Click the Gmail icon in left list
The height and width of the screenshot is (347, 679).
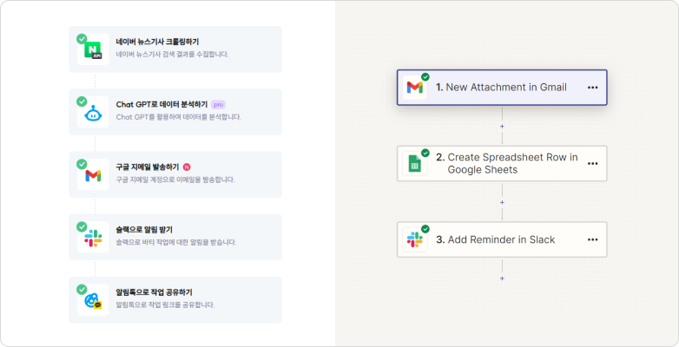(93, 175)
